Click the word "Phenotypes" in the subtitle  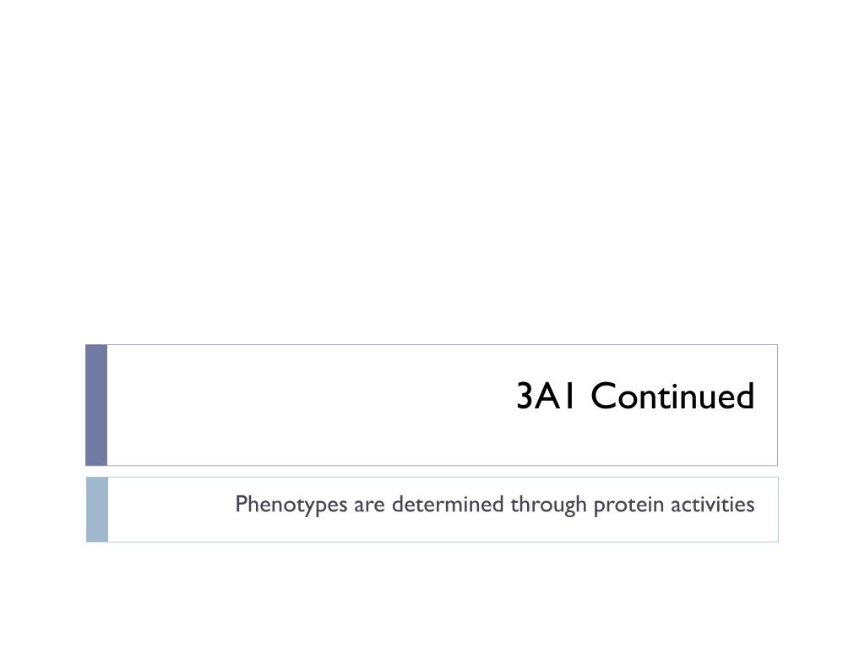tap(291, 505)
